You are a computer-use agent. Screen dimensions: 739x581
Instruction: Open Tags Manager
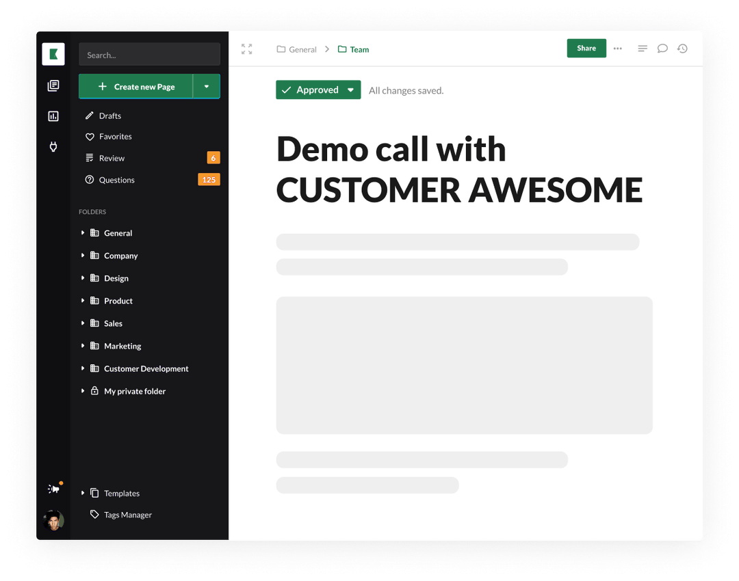[128, 515]
